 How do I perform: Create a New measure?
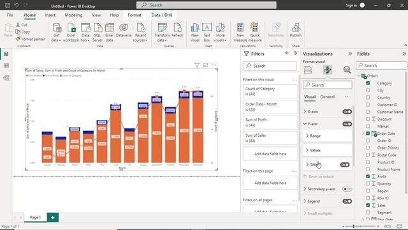(240, 33)
